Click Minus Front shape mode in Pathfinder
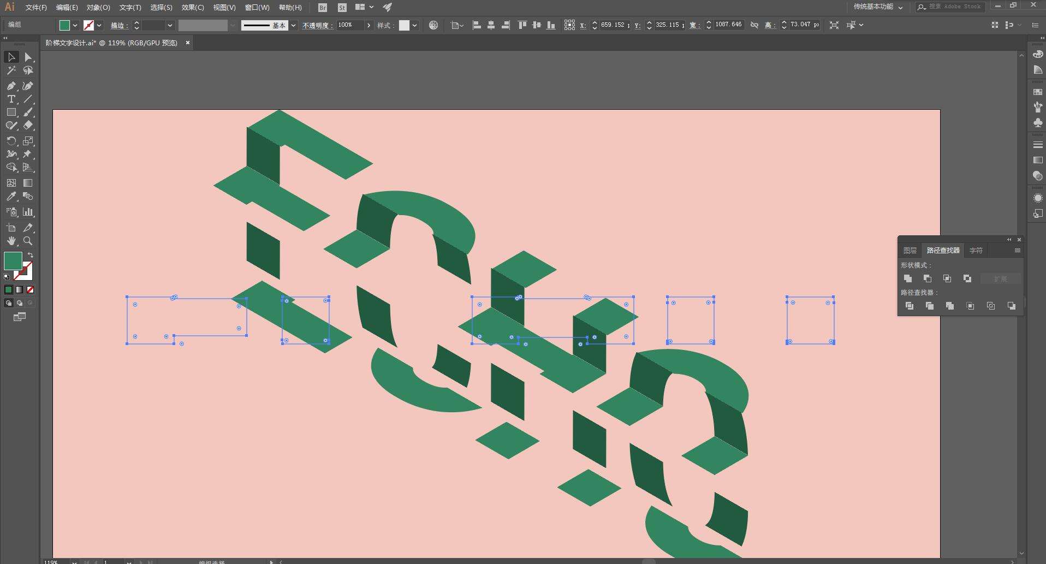 [928, 278]
